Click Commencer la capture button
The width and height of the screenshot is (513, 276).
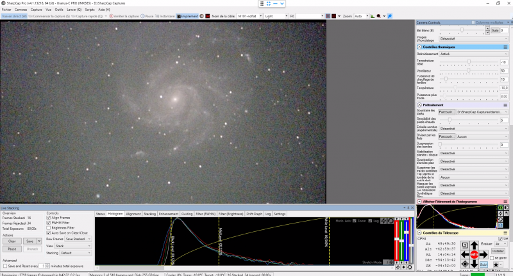pos(49,16)
